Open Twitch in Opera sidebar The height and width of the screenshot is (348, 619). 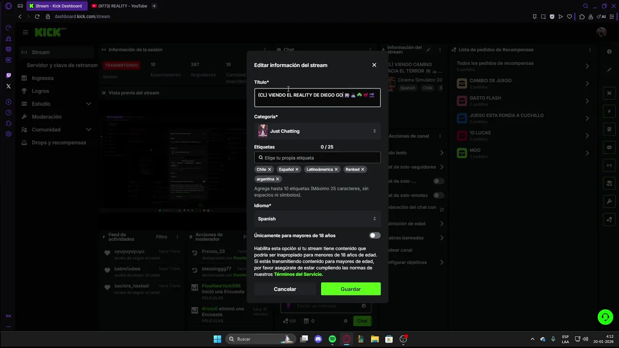(x=8, y=75)
